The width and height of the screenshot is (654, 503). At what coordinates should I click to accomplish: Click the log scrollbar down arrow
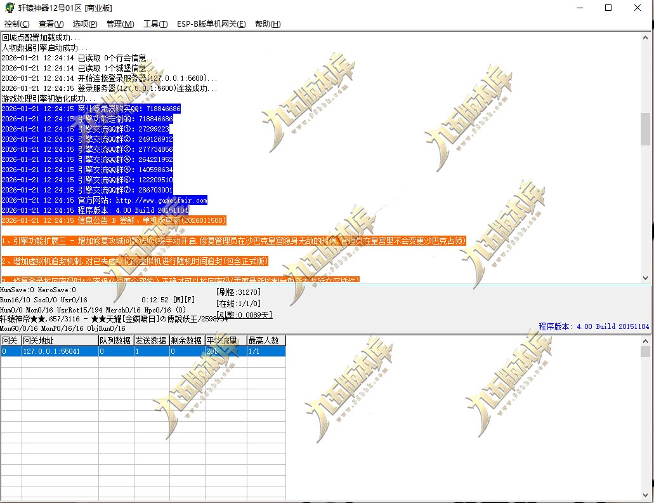pos(645,278)
